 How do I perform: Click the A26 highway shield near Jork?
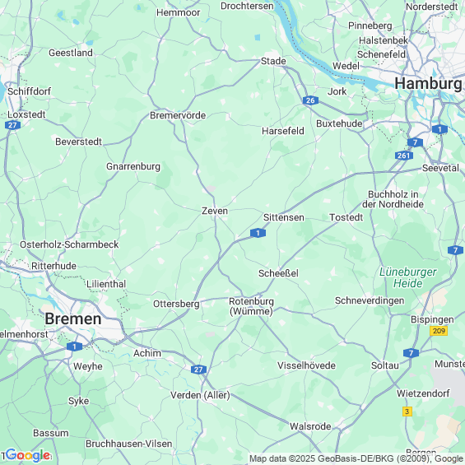310,100
